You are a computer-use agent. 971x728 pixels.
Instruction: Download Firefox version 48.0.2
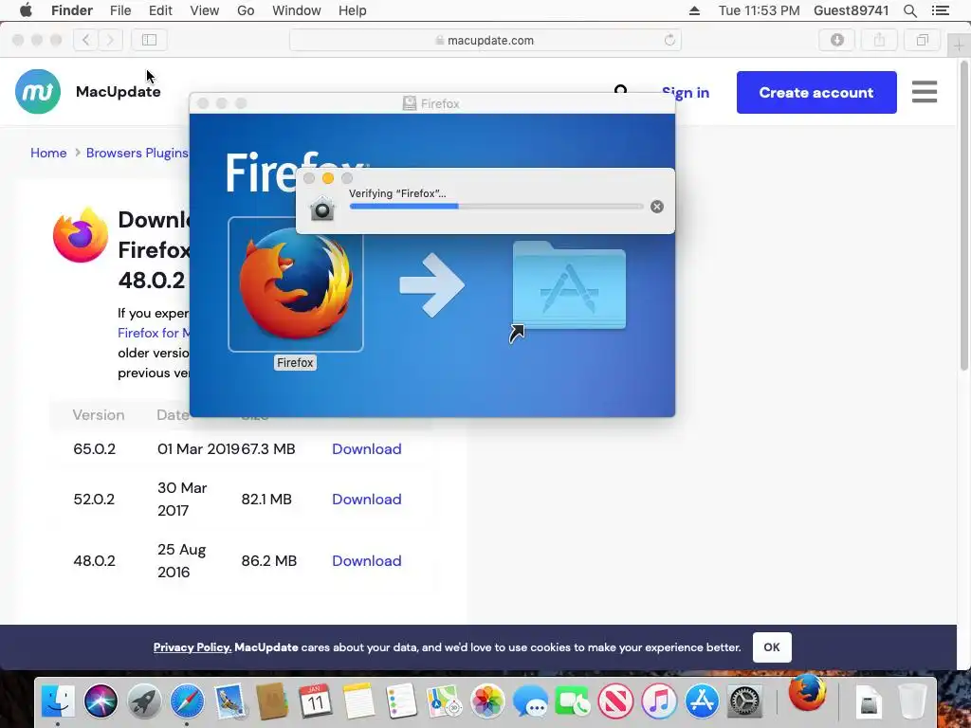pyautogui.click(x=367, y=561)
